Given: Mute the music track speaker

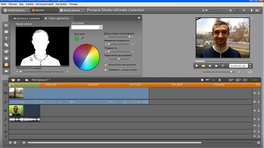Looking at the screenshot, I should pyautogui.click(x=255, y=136).
